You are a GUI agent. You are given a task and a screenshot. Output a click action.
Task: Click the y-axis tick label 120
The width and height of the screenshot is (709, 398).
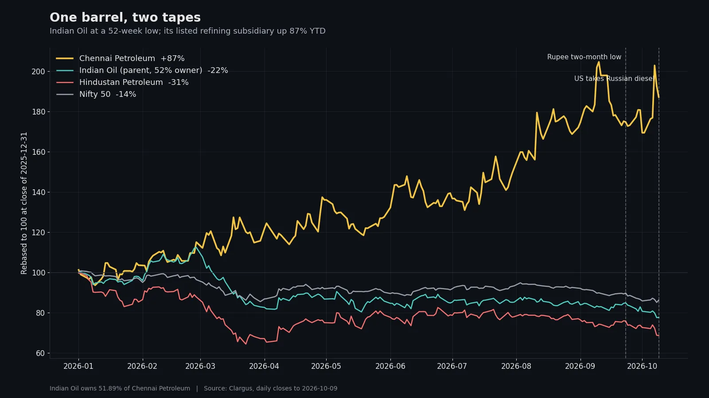38,233
